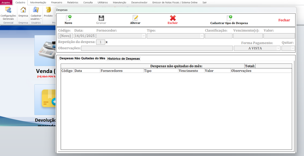The width and height of the screenshot is (304, 156).
Task: Click the Valor input field
Action: pos(279,36)
